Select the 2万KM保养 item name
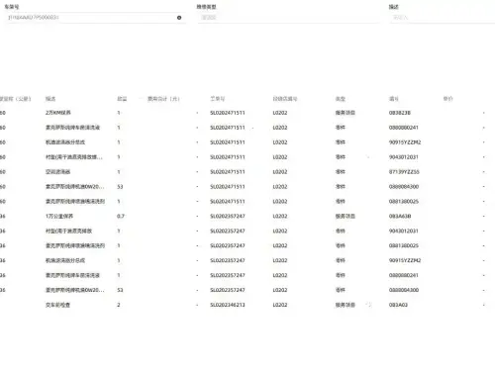 coord(58,113)
